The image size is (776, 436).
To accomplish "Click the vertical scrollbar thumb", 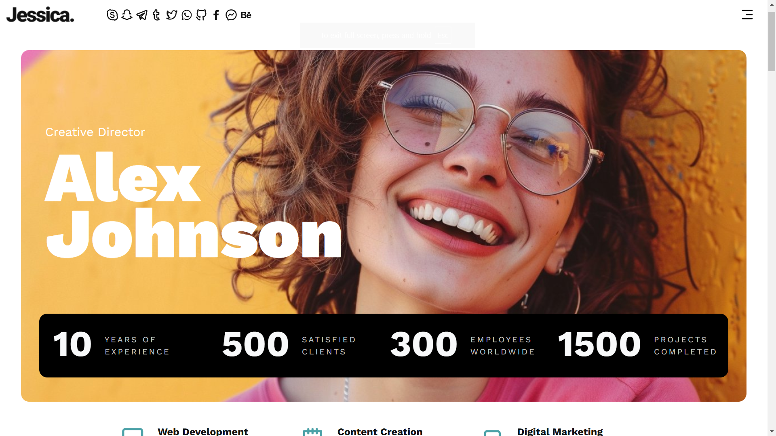I will click(772, 41).
